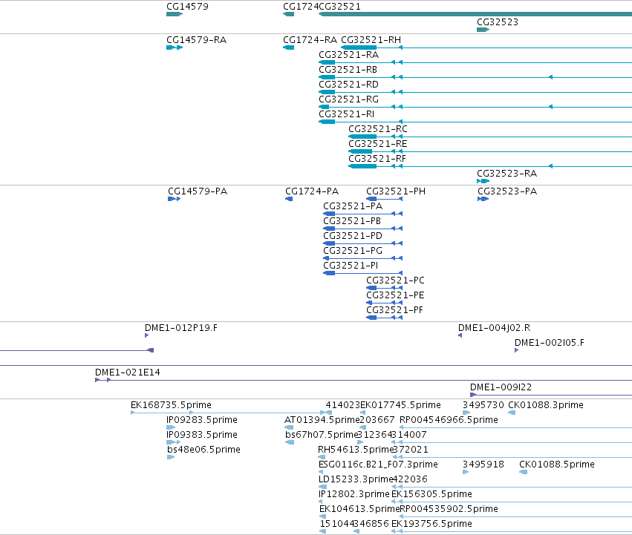Open EST LD15233.3prime

click(x=356, y=480)
